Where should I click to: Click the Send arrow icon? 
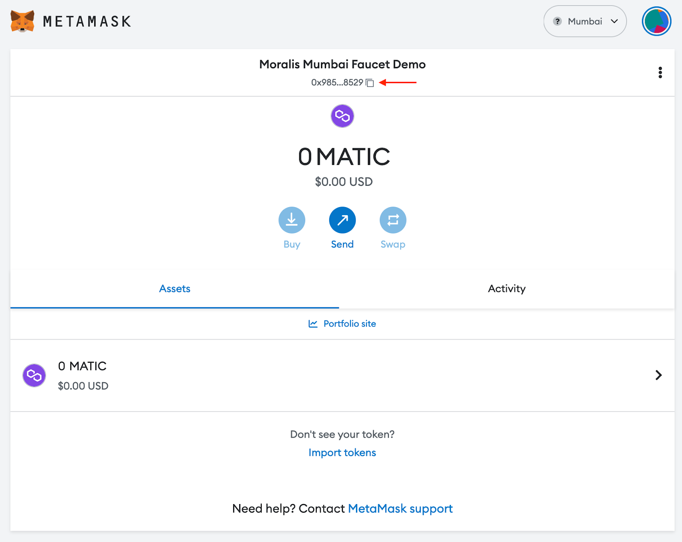(x=342, y=220)
